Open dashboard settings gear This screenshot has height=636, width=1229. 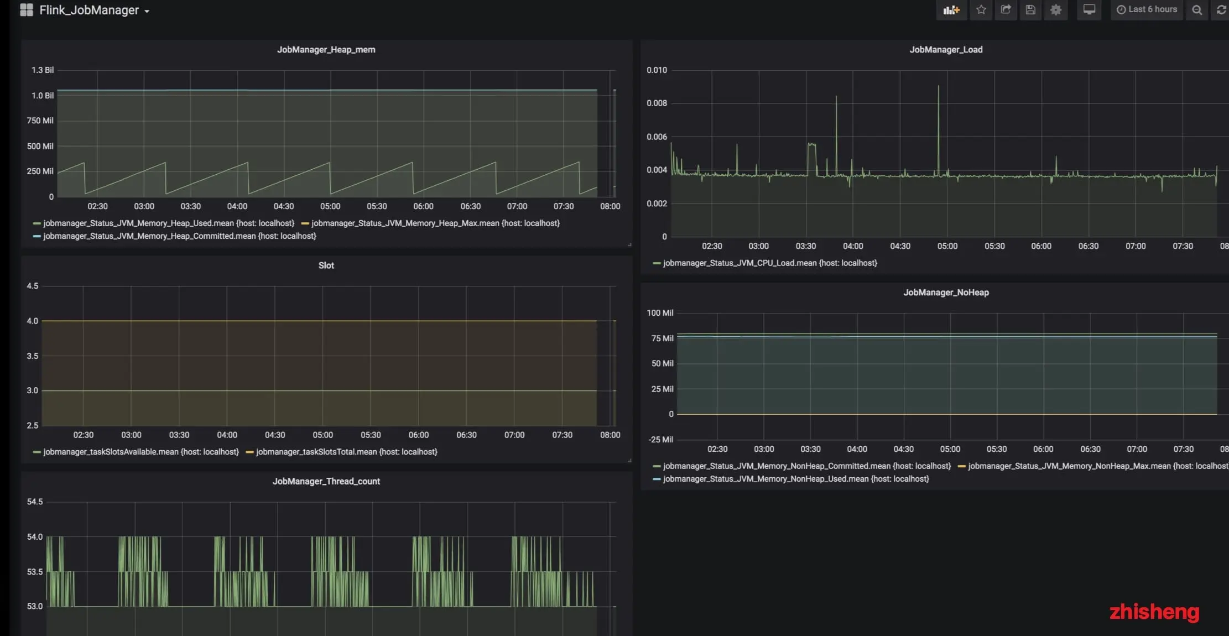[x=1055, y=10]
